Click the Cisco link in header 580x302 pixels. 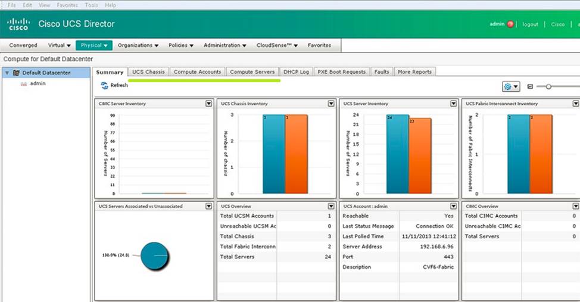point(557,24)
